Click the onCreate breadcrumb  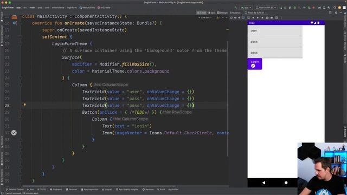tap(104, 8)
